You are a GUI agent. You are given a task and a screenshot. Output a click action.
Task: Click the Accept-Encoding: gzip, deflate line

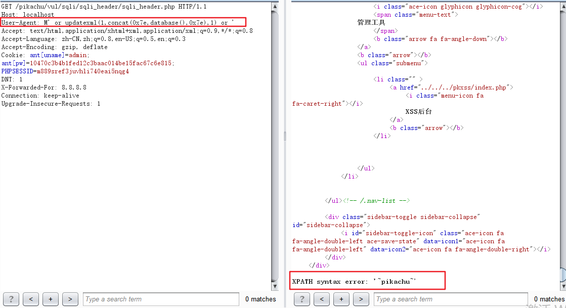coord(55,48)
